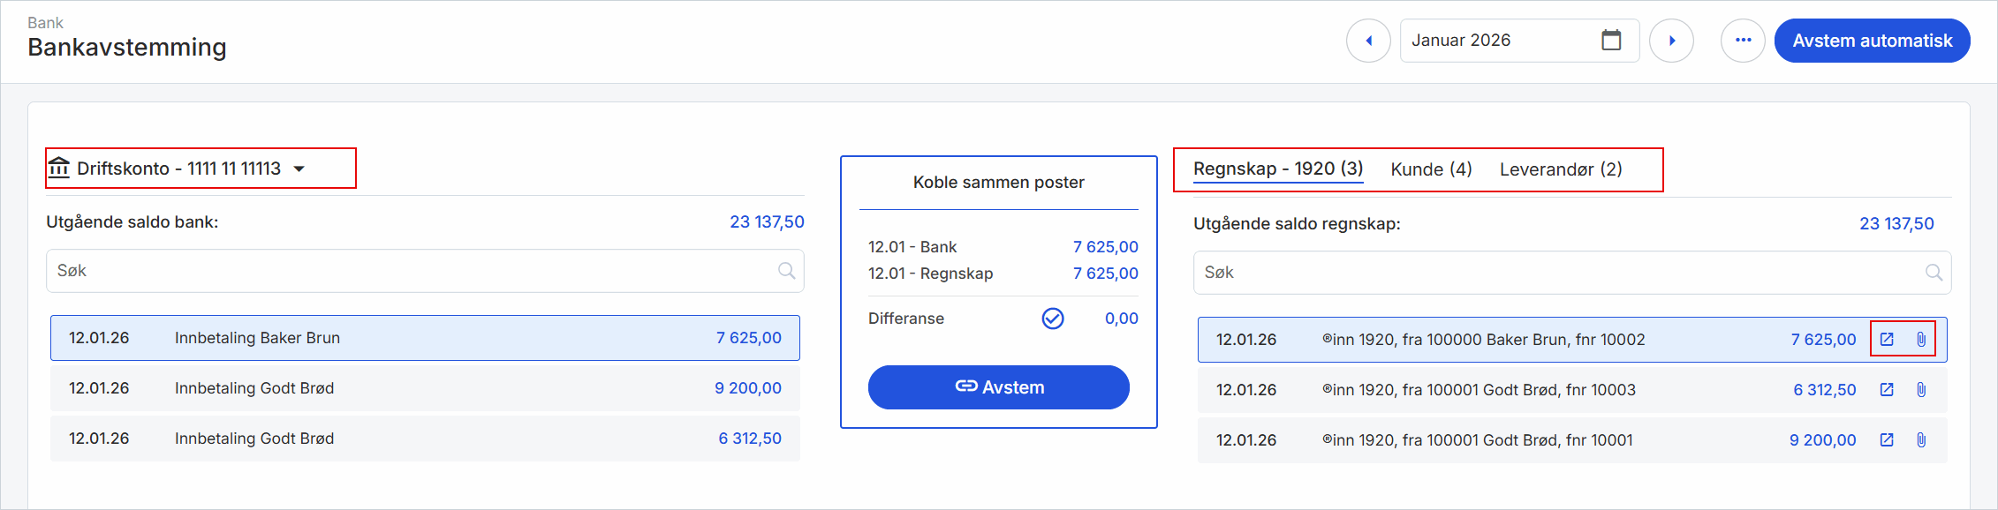Click the magnifier icon in regnskap search field
The image size is (1998, 510).
pyautogui.click(x=1934, y=272)
